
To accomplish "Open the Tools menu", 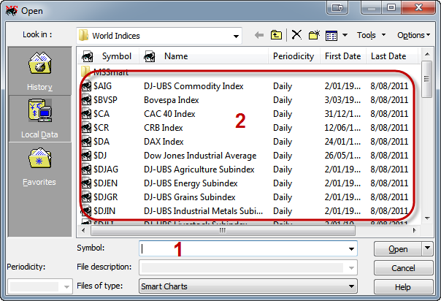I will coord(370,35).
